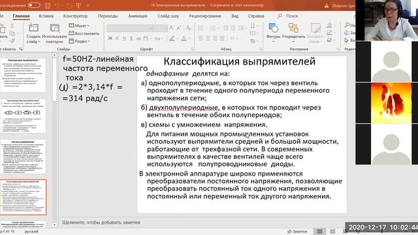This screenshot has height=235, width=418.
Task: Toggle the AutoSave (Автосохранение) switch
Action: pos(34,5)
